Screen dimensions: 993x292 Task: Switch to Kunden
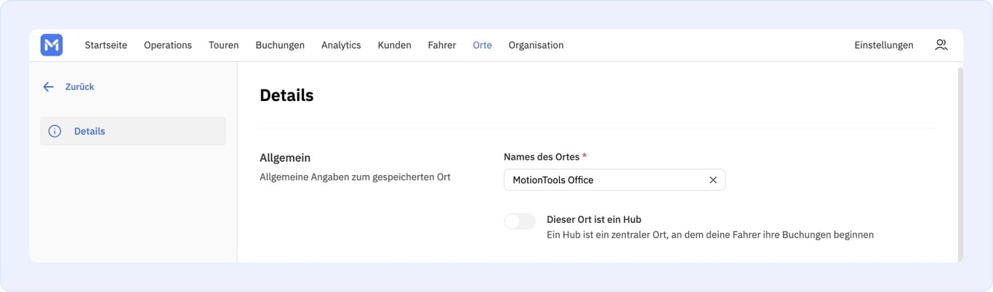(395, 45)
